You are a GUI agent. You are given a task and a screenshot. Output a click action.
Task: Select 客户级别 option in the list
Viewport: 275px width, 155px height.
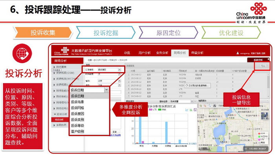tap(77, 131)
